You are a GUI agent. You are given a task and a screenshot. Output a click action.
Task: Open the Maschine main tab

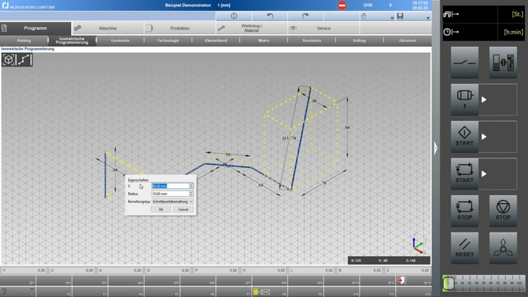click(x=107, y=28)
